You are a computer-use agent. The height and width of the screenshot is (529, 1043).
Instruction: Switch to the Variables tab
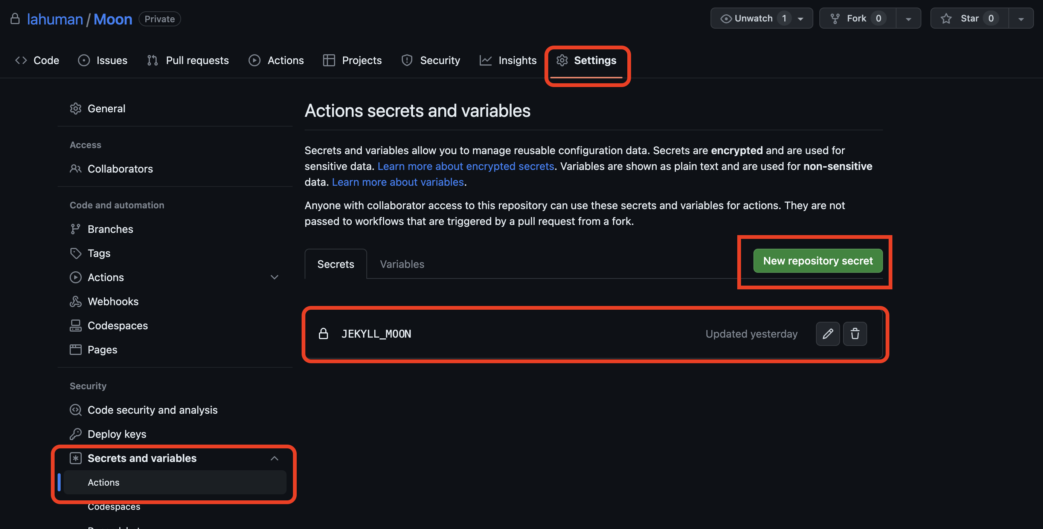pos(402,264)
